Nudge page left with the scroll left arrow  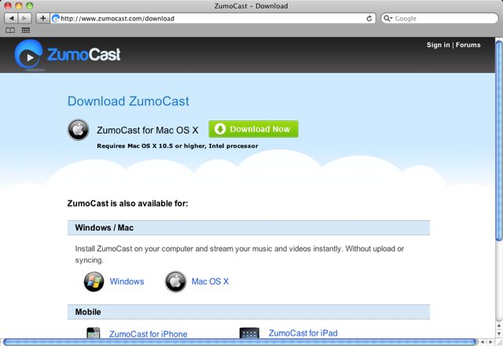pyautogui.click(x=482, y=342)
